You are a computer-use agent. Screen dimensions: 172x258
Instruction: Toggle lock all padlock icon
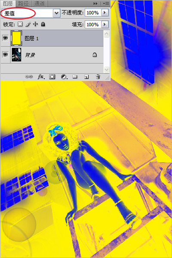[x=43, y=24]
